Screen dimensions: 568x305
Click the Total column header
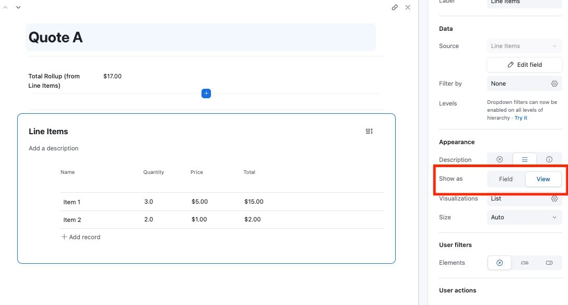pyautogui.click(x=249, y=172)
